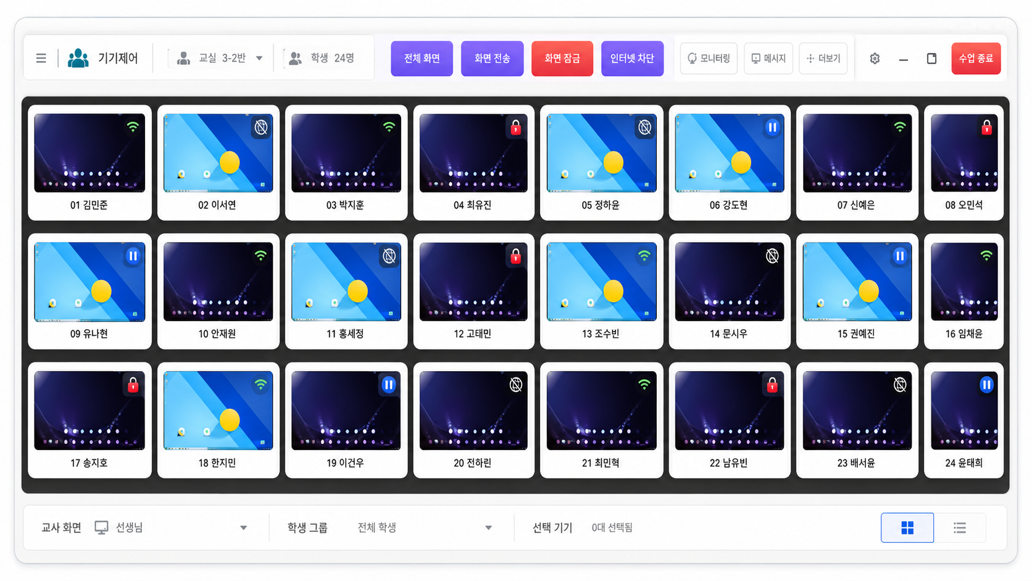1032x581 pixels.
Task: Click the lock icon on 17 송지호
Action: point(133,385)
